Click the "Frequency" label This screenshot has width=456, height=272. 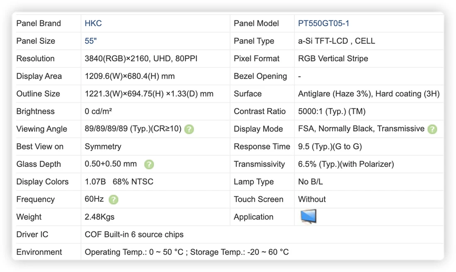[36, 199]
